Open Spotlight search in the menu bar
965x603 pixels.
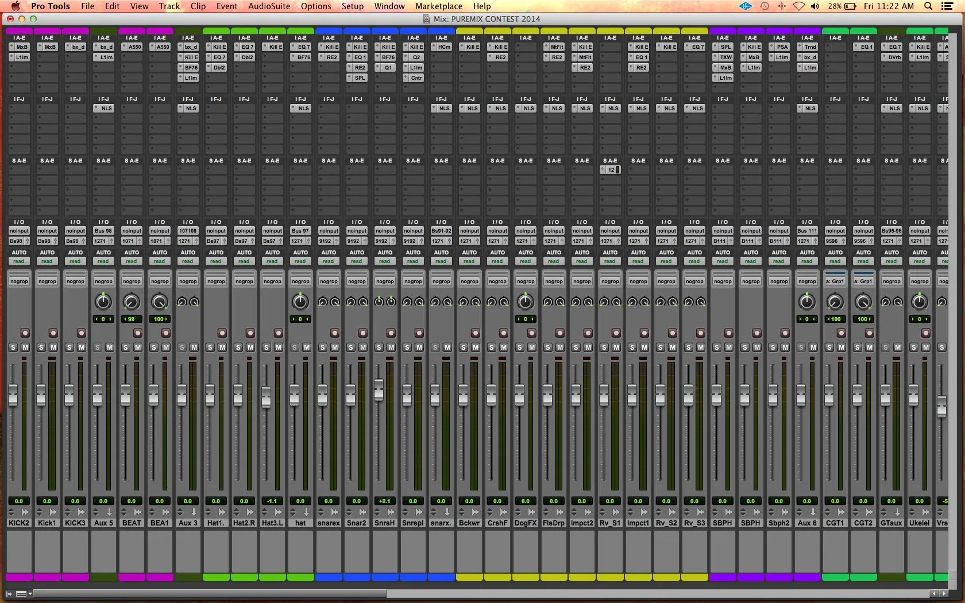coord(928,6)
